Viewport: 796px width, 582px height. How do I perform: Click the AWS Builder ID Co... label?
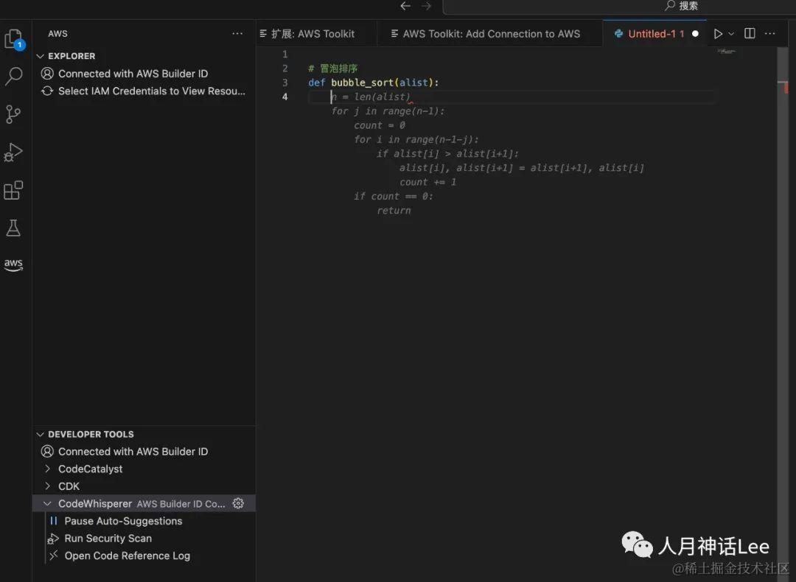[x=181, y=504]
